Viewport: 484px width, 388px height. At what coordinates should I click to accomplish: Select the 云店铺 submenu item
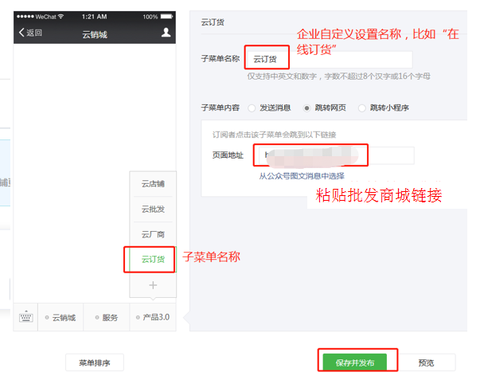(x=153, y=184)
